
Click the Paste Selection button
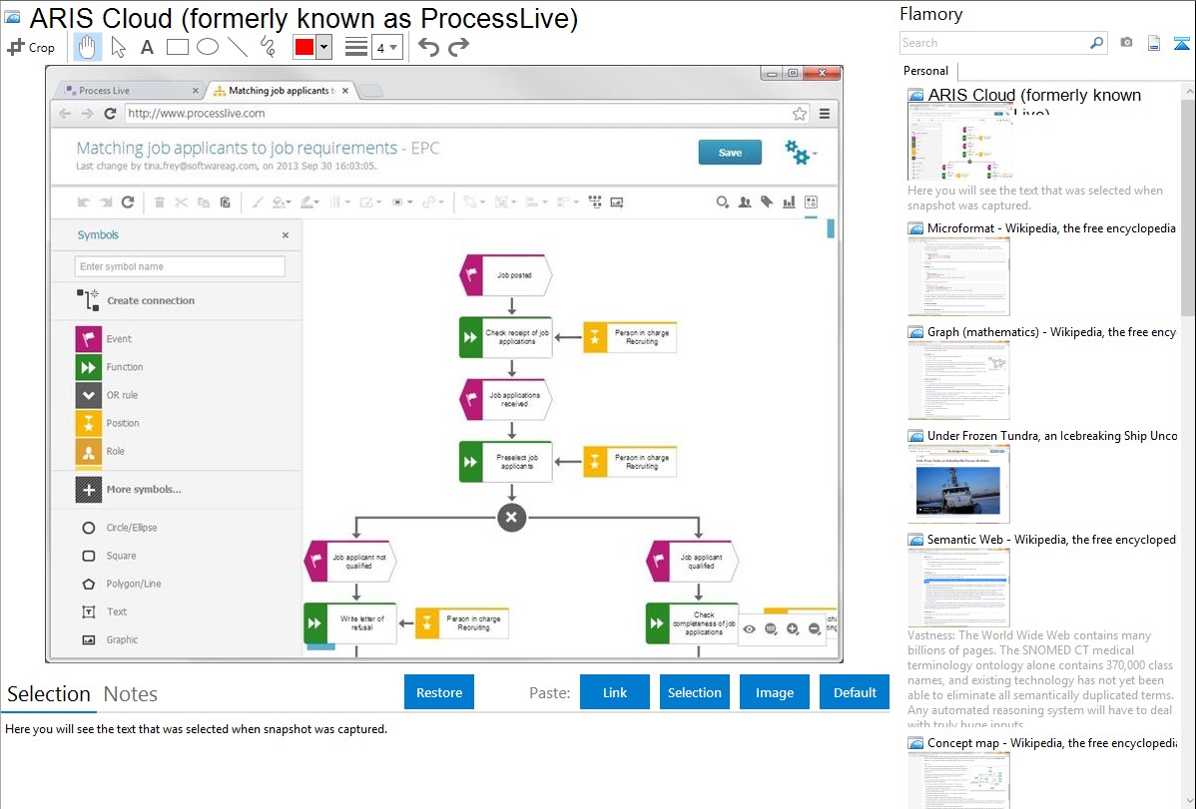point(694,692)
